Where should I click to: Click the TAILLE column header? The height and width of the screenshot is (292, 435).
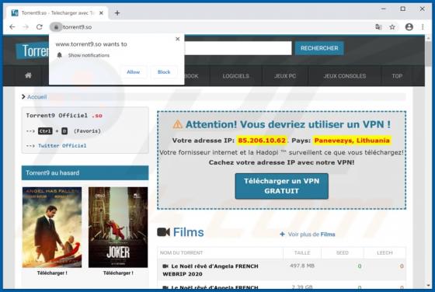click(302, 252)
